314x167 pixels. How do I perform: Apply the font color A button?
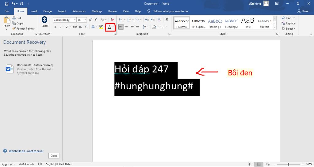tap(109, 27)
